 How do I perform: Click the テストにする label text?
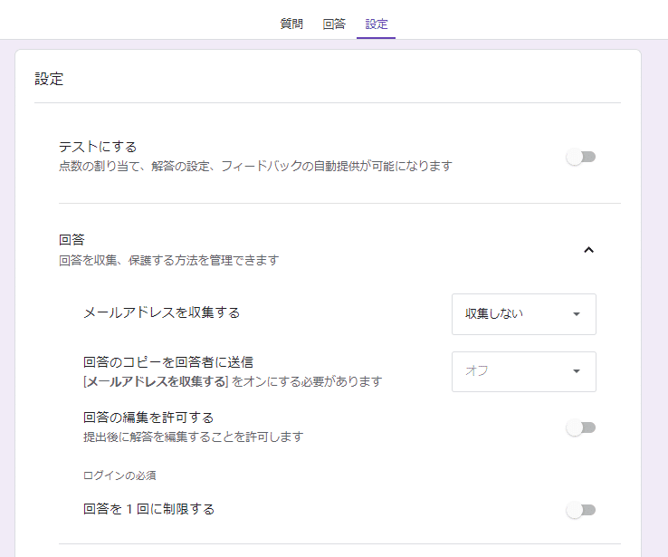click(x=98, y=147)
